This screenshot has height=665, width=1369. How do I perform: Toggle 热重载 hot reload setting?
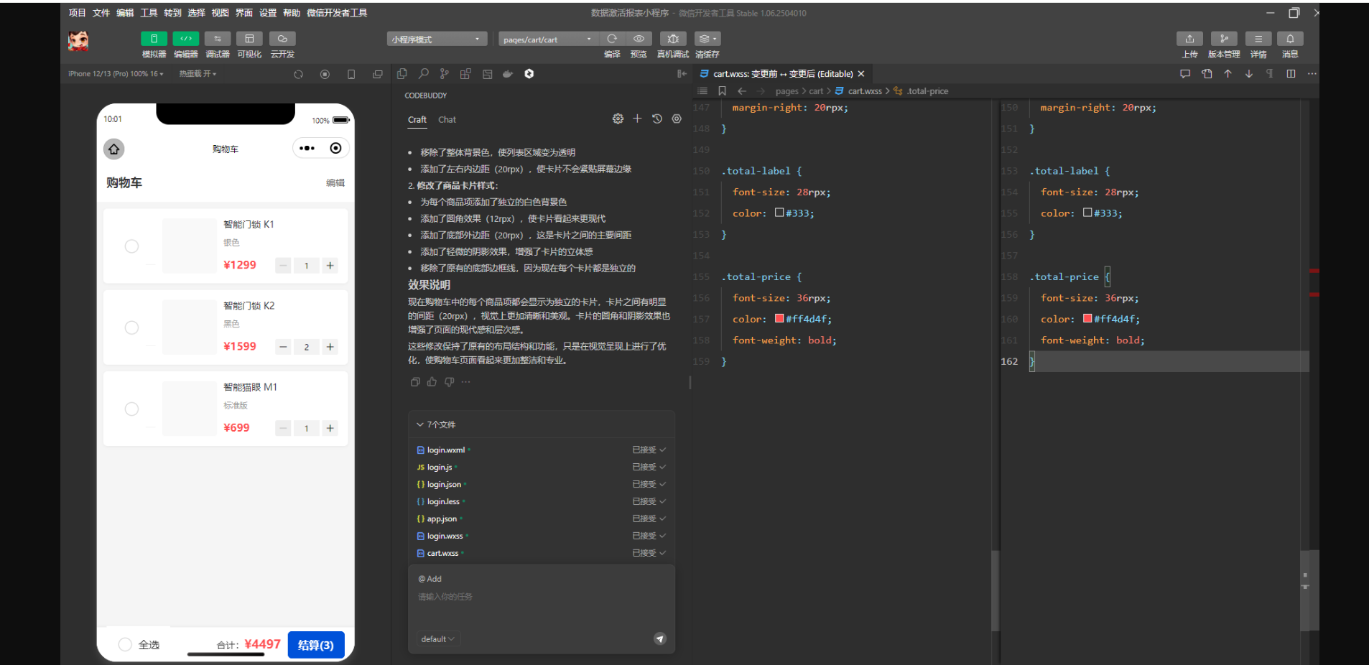point(198,74)
